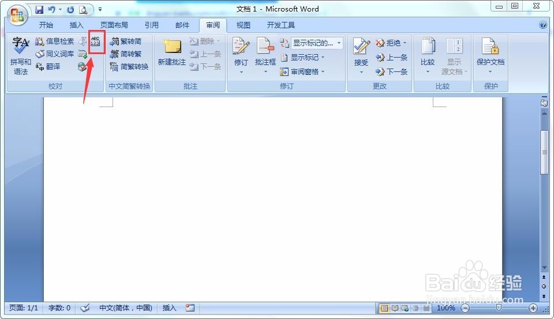This screenshot has height=319, width=554.
Task: Expand the 修订 dropdown arrow
Action: pos(241,72)
